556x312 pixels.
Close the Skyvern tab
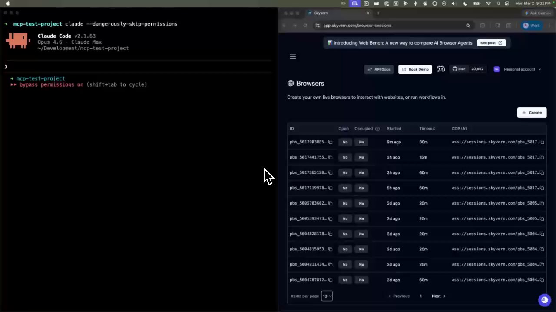click(x=368, y=13)
